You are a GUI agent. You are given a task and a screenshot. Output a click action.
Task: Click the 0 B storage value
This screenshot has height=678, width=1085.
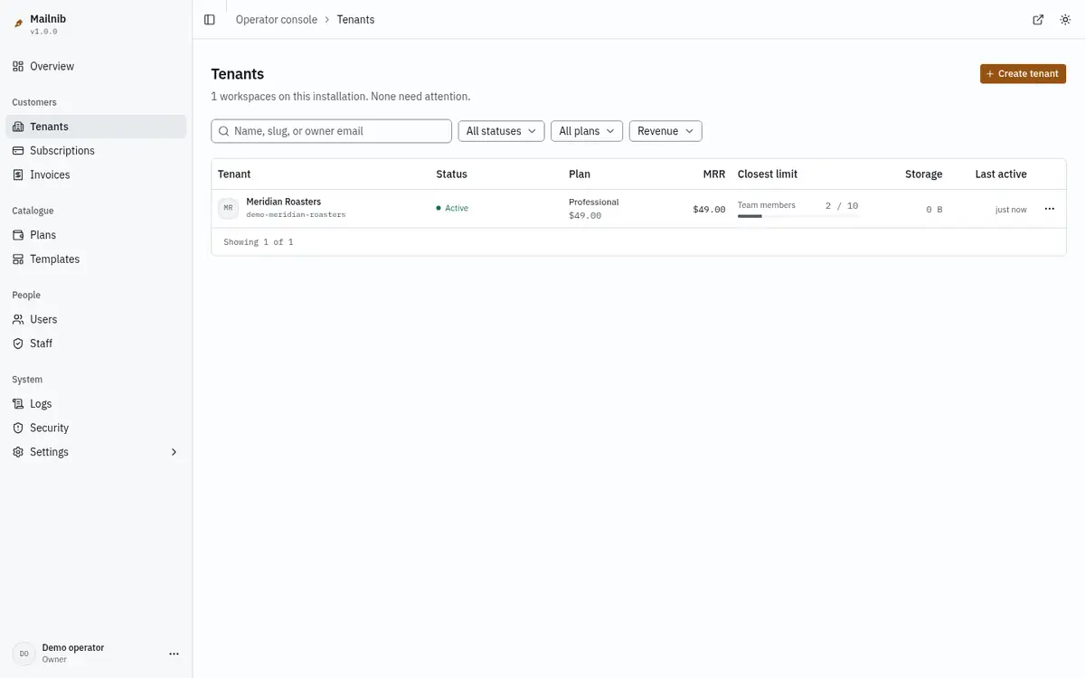[x=934, y=210]
